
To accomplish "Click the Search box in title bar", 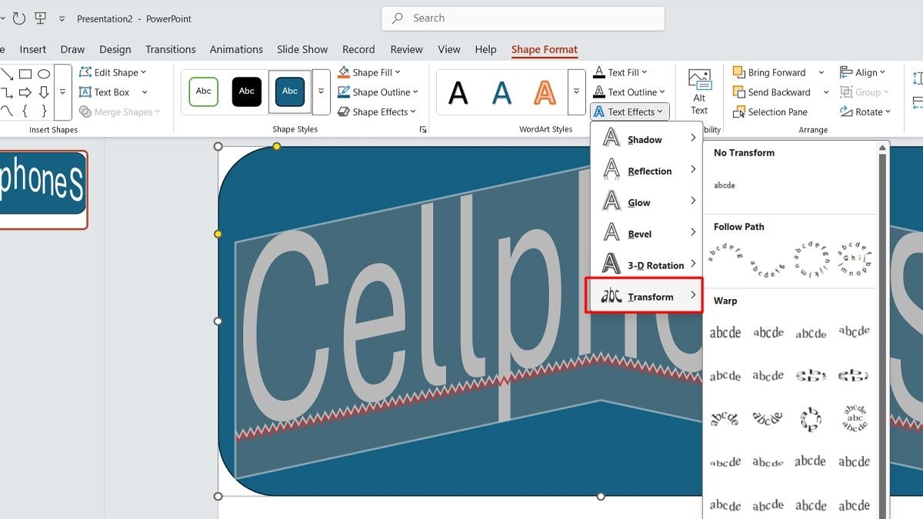I will [x=523, y=18].
